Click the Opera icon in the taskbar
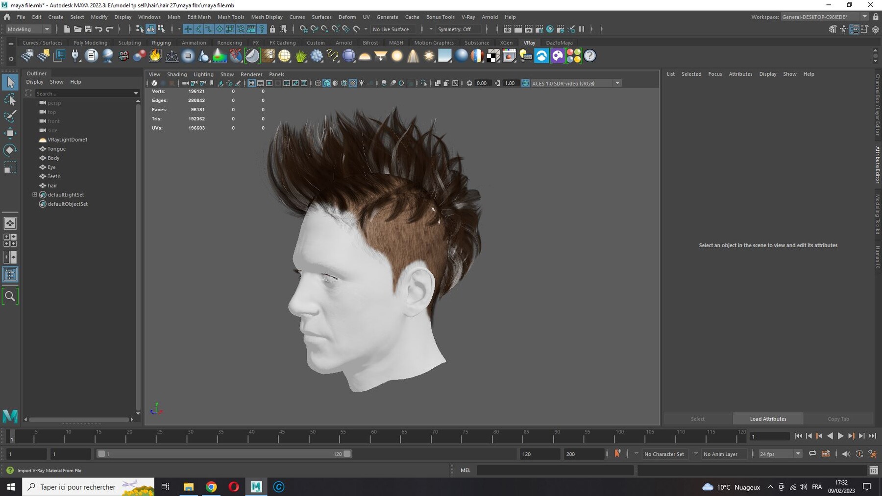 pos(234,487)
